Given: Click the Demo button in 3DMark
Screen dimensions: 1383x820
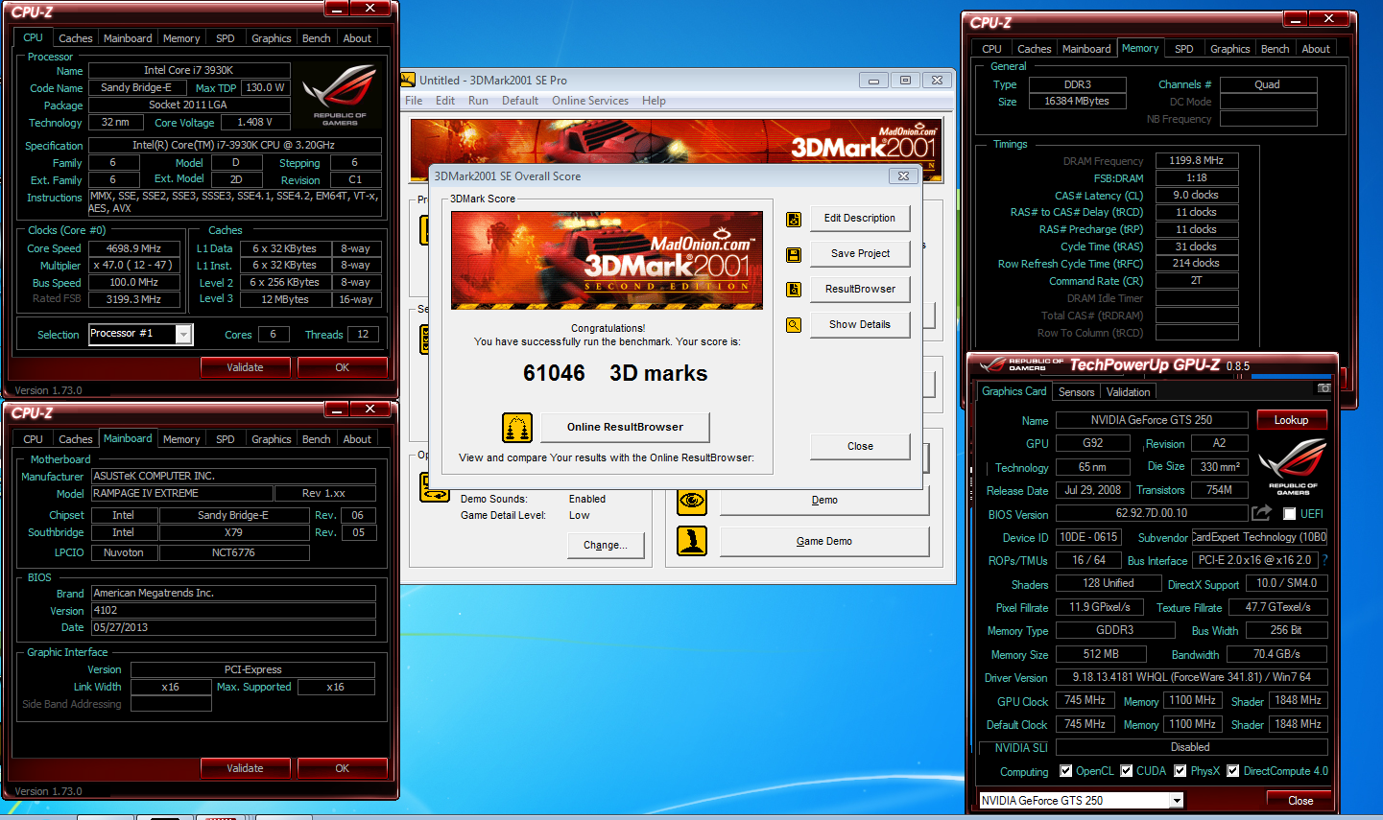Looking at the screenshot, I should coord(824,501).
